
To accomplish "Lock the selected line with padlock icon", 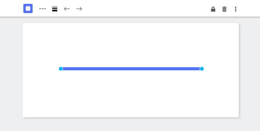I will (x=213, y=9).
